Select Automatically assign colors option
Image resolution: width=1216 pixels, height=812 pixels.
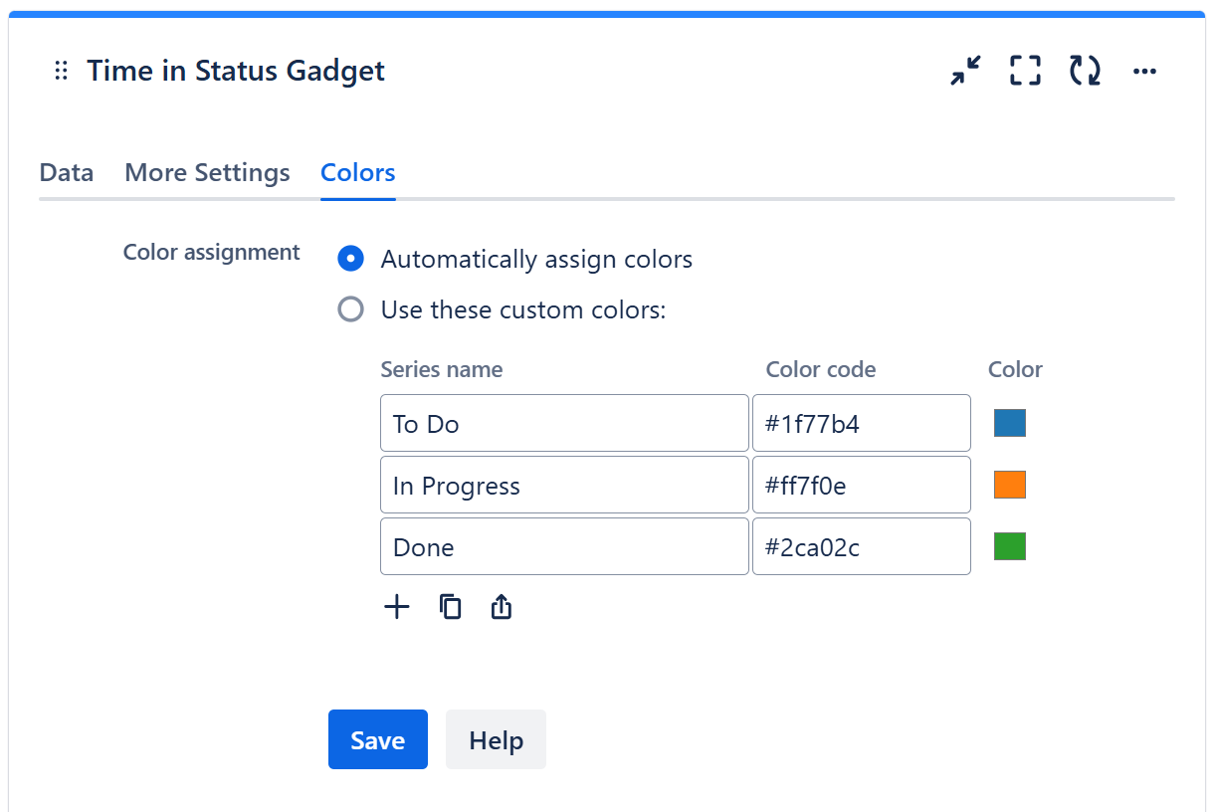(x=350, y=259)
